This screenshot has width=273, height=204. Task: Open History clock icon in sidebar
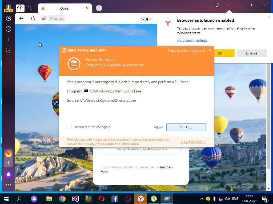pos(8,18)
